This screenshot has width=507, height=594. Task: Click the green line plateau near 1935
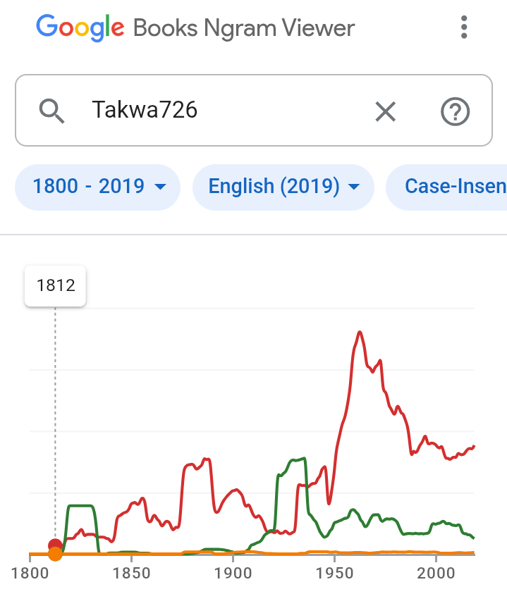pos(298,460)
